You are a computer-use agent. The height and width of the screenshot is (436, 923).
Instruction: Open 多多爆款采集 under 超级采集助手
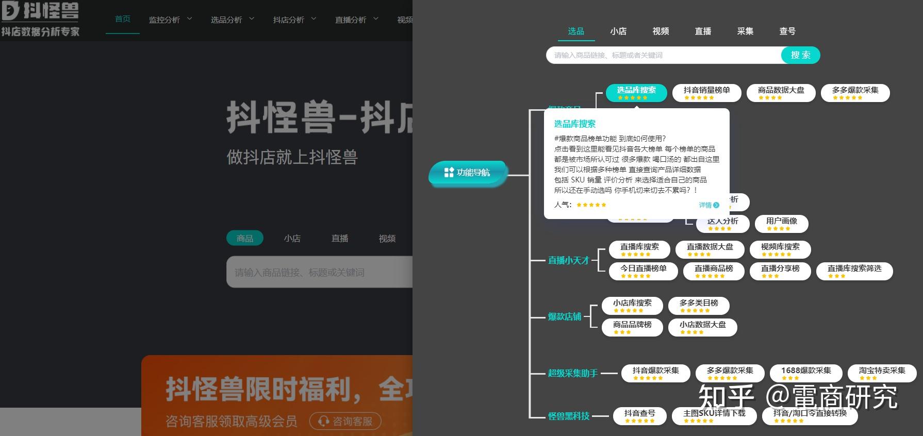730,373
